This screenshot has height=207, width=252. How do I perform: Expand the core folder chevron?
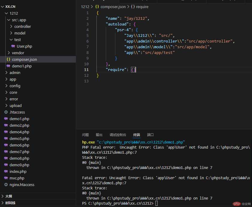(6, 92)
